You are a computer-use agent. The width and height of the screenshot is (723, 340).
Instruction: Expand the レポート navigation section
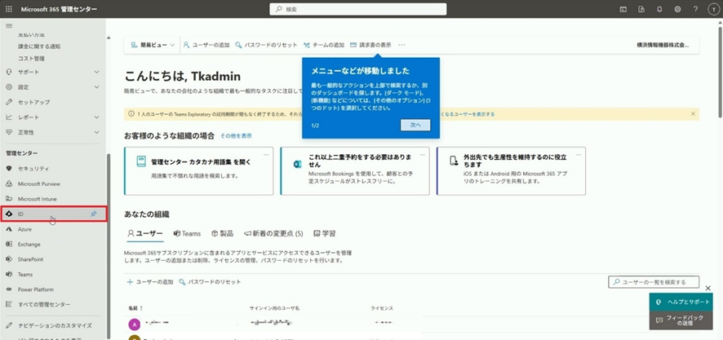96,117
